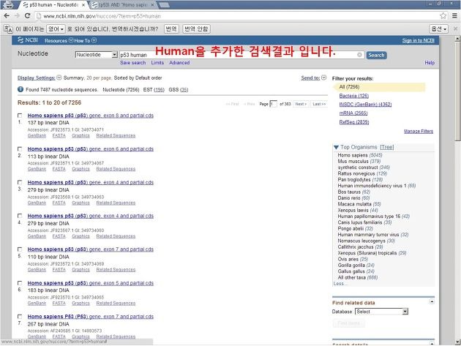The image size is (461, 346).
Task: Filter results by mRNA (2565)
Action: pyautogui.click(x=353, y=113)
